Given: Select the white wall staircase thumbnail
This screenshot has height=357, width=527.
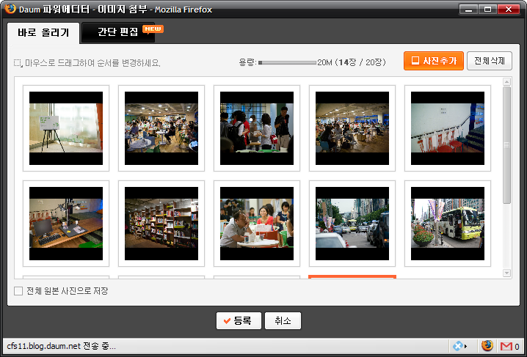Looking at the screenshot, I should point(448,128).
